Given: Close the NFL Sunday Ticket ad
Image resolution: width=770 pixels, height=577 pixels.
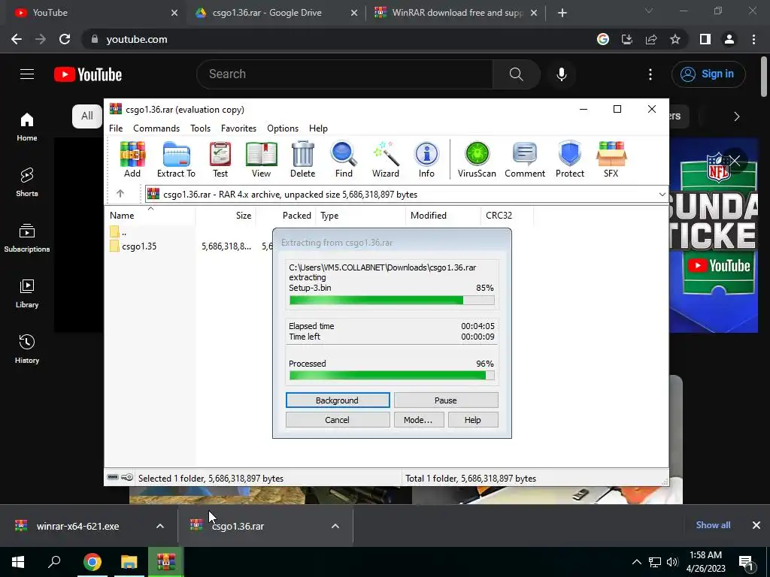Looking at the screenshot, I should 735,161.
